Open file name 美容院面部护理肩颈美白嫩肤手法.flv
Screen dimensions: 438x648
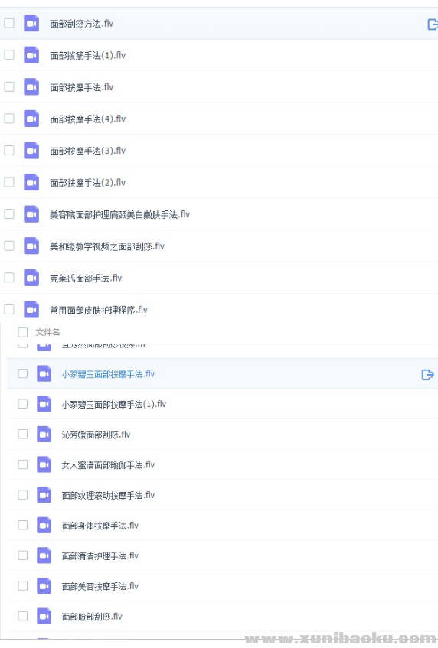[120, 214]
